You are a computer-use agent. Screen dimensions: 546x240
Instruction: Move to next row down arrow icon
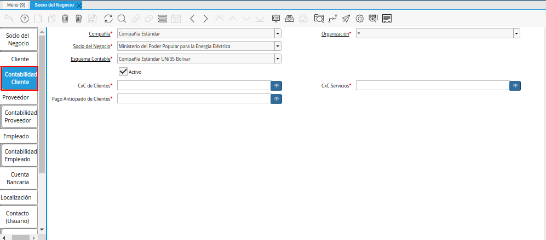246,19
